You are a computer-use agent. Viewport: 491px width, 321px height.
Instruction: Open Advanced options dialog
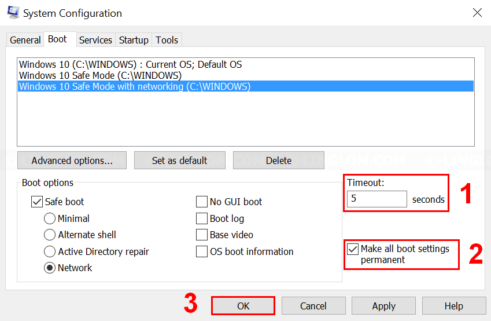click(72, 160)
